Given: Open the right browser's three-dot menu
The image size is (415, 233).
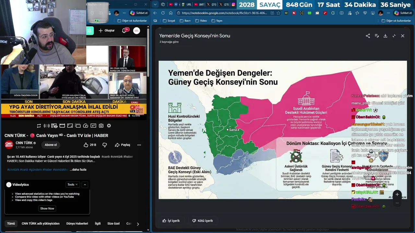Looking at the screenshot, I should (388, 13).
